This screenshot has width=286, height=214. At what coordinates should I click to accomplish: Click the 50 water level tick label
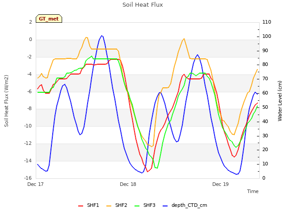(x=265, y=107)
